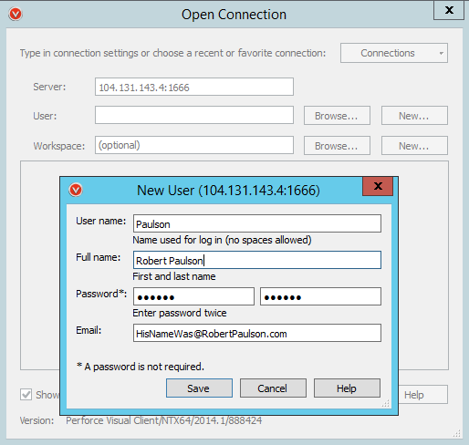This screenshot has width=469, height=445.
Task: Click the optional Workspace field
Action: 194,145
